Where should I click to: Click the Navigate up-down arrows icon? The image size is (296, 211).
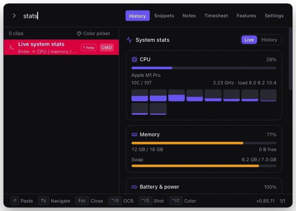pyautogui.click(x=44, y=200)
